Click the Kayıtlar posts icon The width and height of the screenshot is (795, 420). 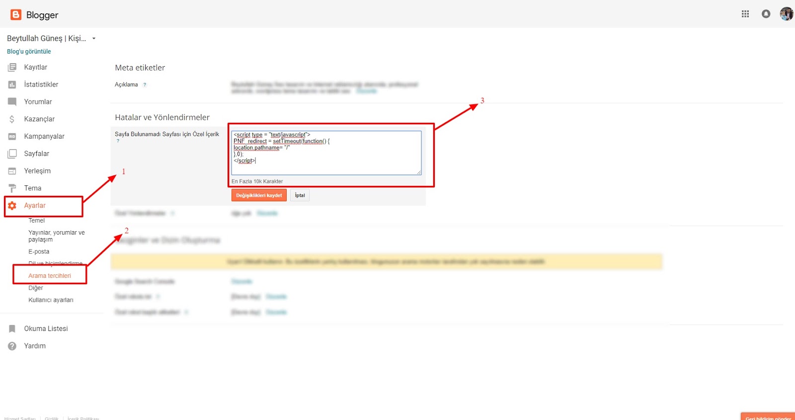coord(12,67)
